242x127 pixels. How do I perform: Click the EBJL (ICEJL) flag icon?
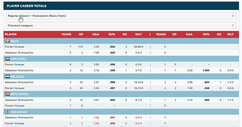[x=8, y=76]
